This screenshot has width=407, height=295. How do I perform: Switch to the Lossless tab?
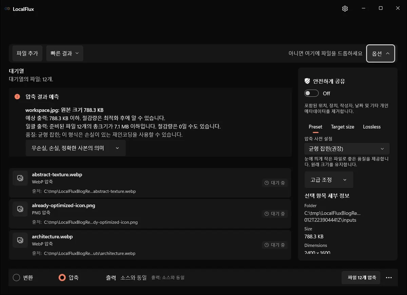click(372, 127)
